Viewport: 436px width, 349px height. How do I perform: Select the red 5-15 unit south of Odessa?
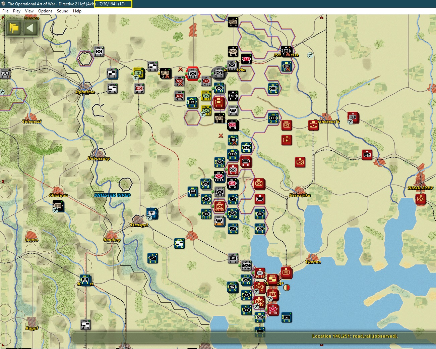(273, 309)
